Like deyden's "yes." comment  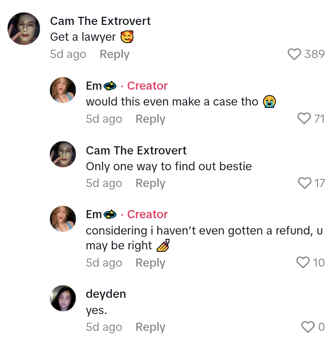click(307, 327)
